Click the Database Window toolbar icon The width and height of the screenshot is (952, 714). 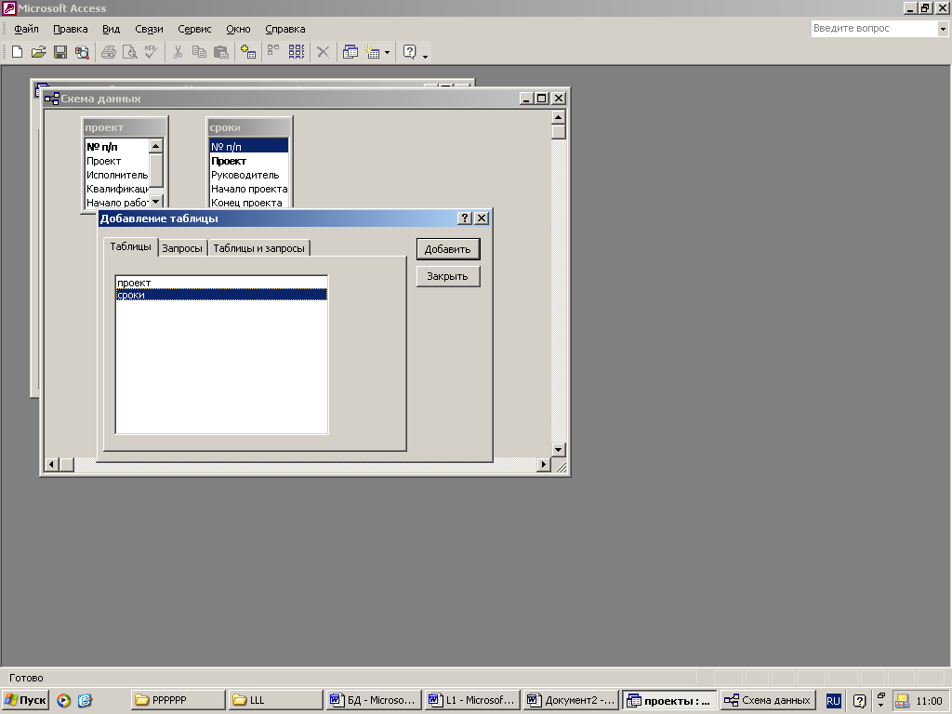pos(350,52)
